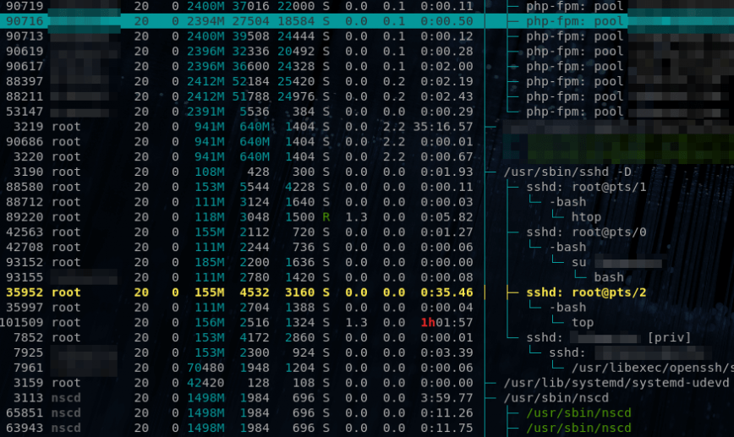Select nscd process row PID 63943
Screen dimensions: 734x437
click(367, 428)
